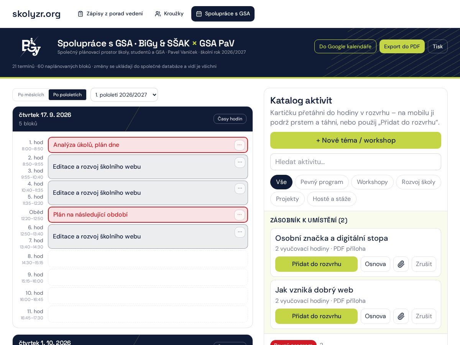Screen dimensions: 460x345
Task: Click Časy hodin for 17. 9. 2026
Action: pyautogui.click(x=230, y=119)
